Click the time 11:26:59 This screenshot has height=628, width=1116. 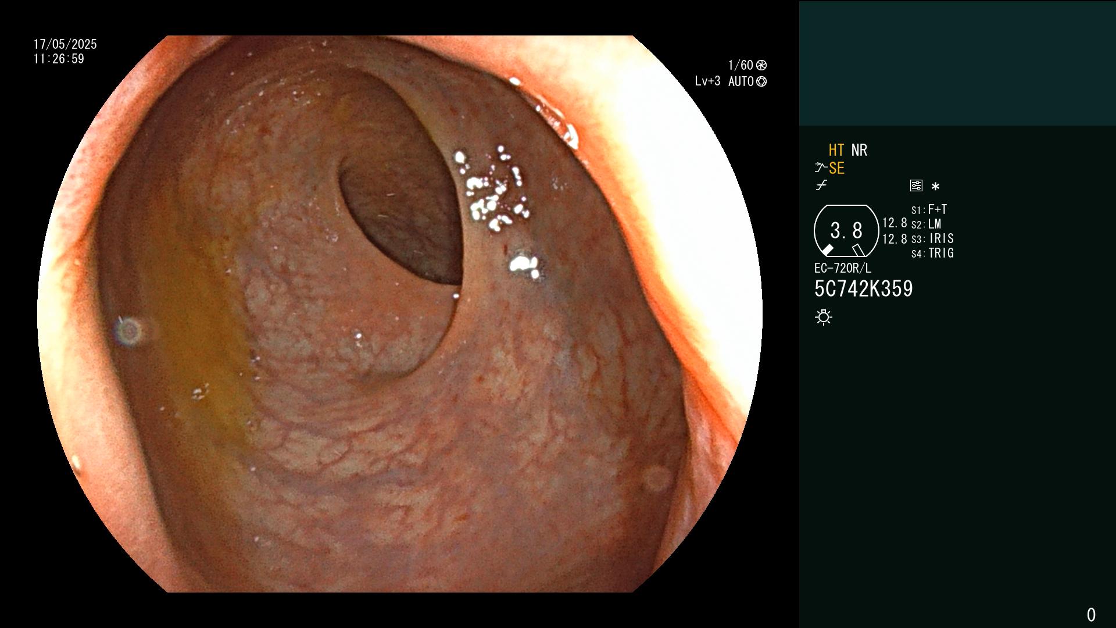point(59,59)
